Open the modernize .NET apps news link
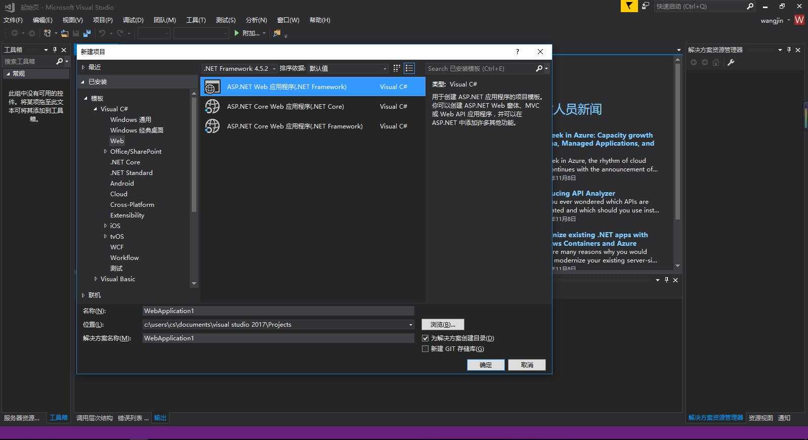Image resolution: width=808 pixels, height=440 pixels. tap(600, 239)
